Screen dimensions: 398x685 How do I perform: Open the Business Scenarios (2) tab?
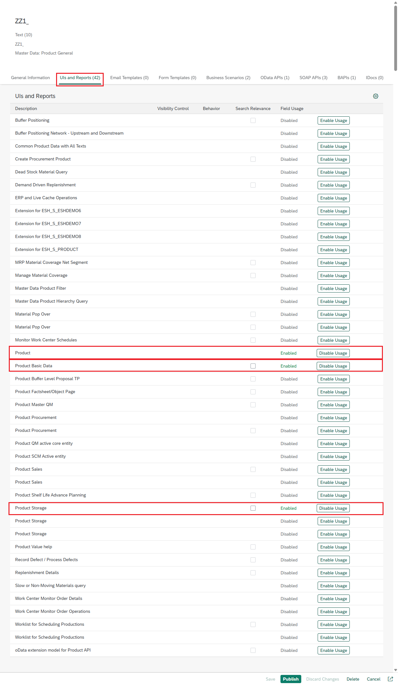click(228, 78)
